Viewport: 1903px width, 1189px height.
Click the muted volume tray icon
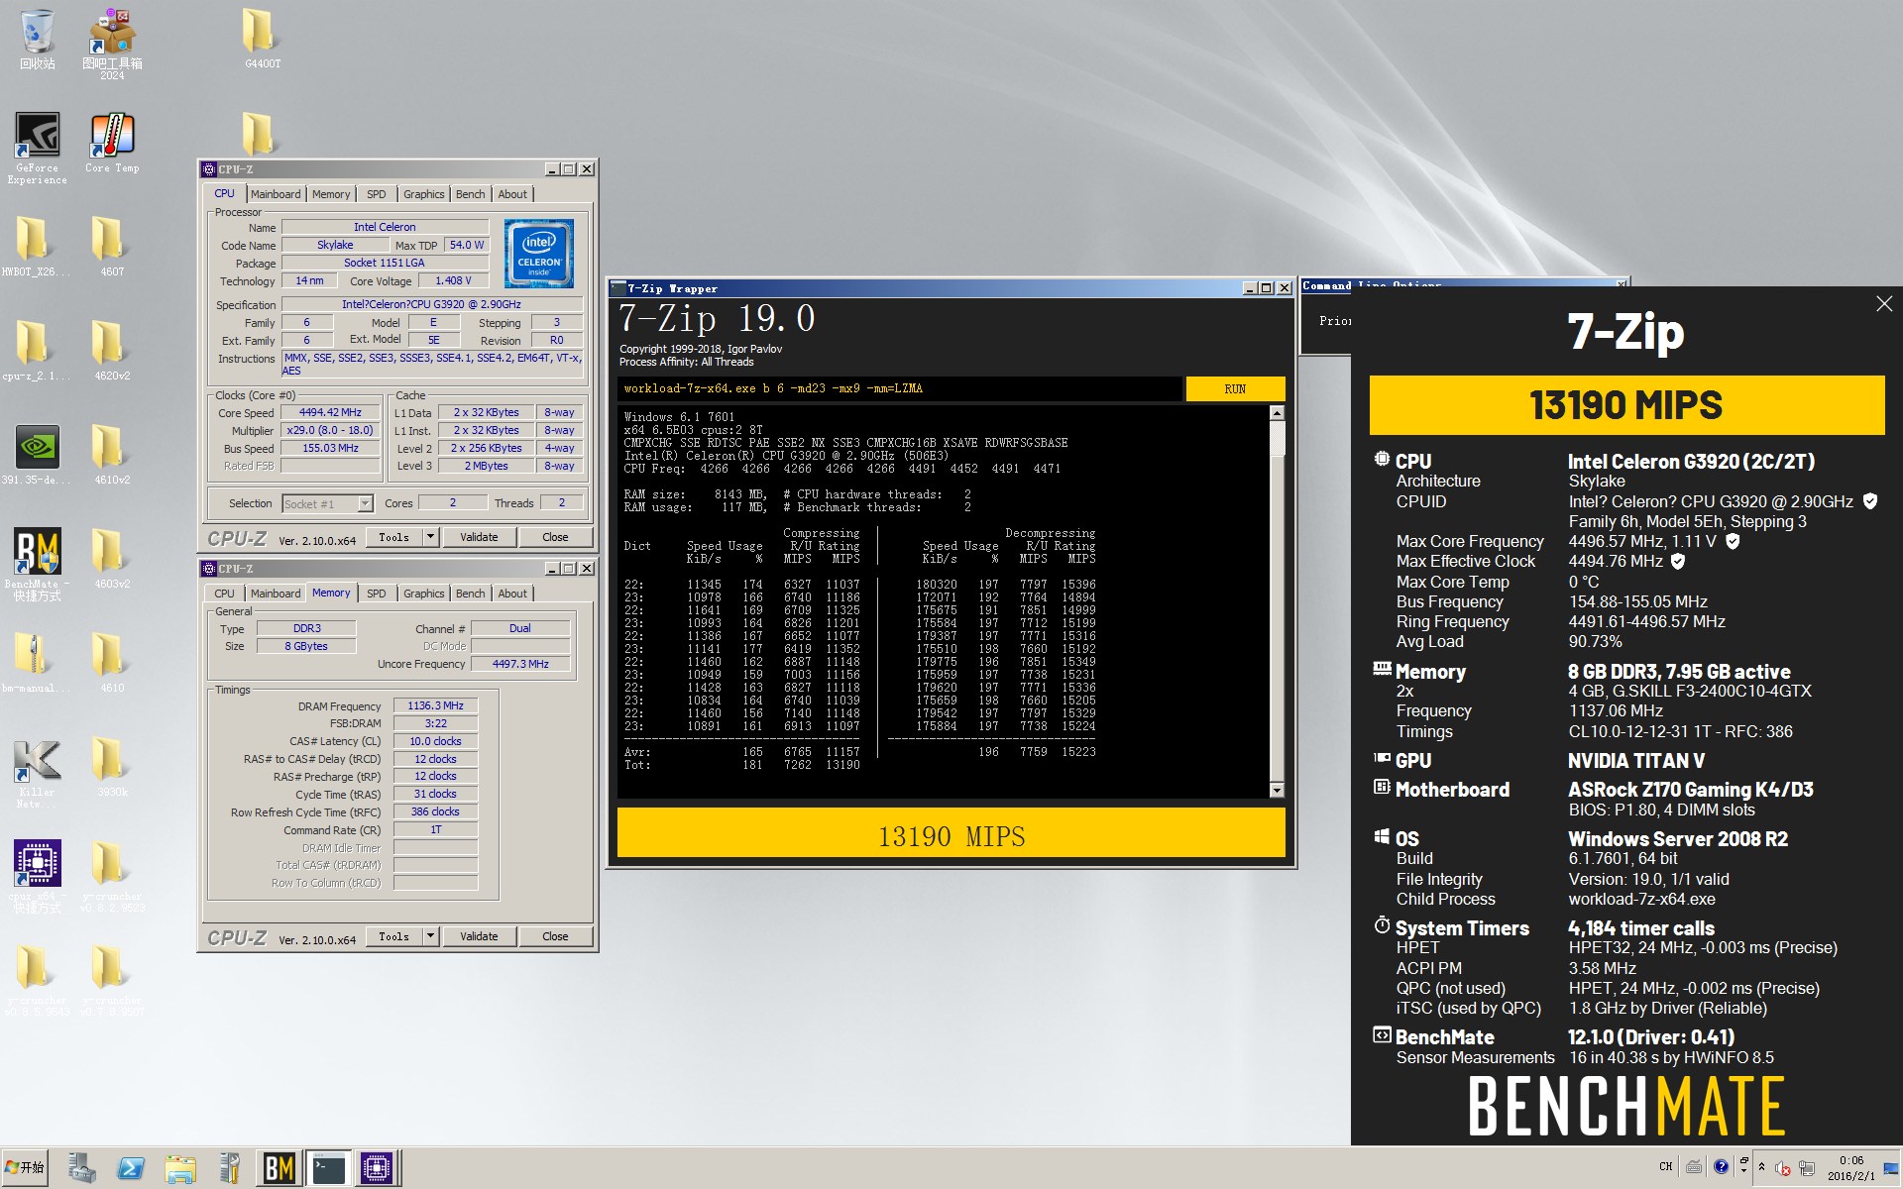pos(1782,1168)
